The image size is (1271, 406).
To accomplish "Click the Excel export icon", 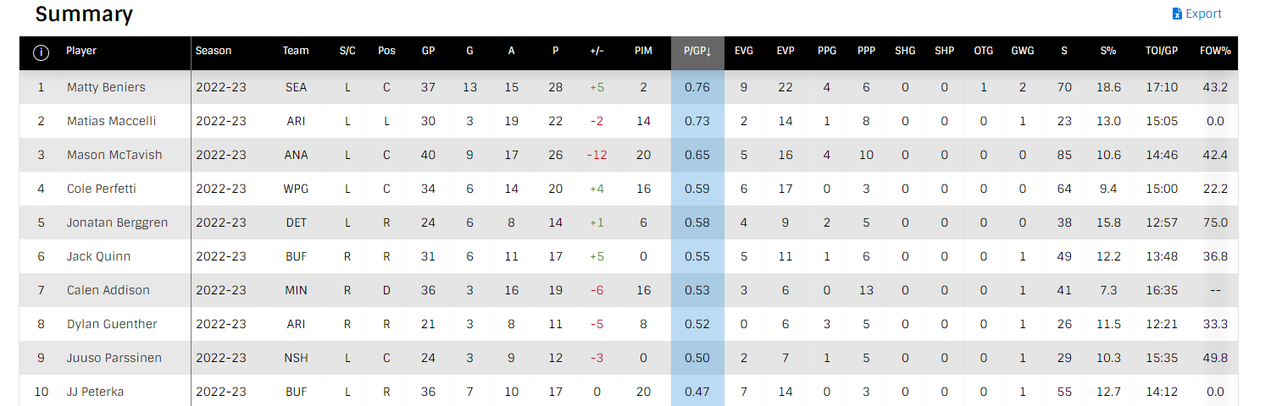I will [x=1177, y=14].
